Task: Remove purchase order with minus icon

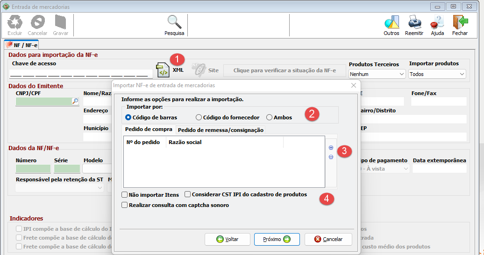Action: tap(331, 157)
